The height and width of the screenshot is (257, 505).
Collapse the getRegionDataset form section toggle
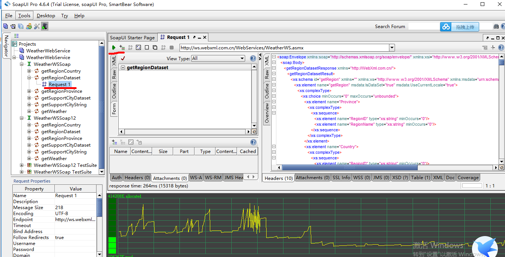click(123, 68)
